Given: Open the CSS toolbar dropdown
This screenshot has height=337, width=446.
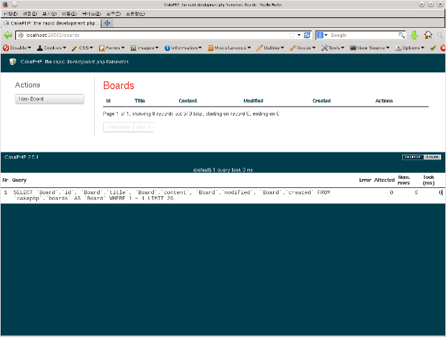Looking at the screenshot, I should (83, 48).
